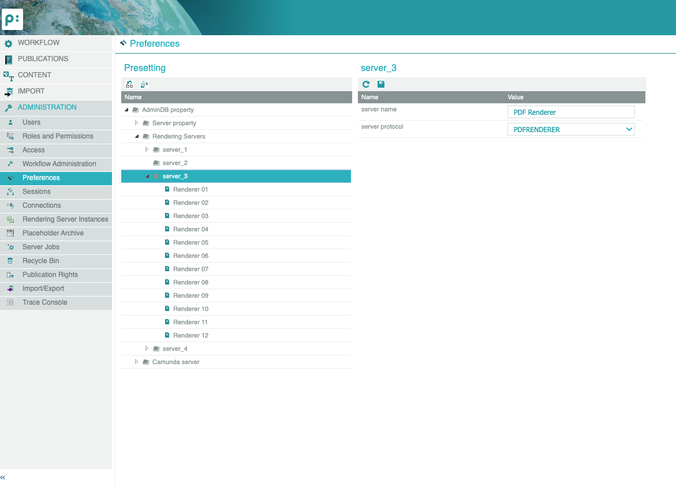Click the import presetting icon in the toolbar
The height and width of the screenshot is (487, 676).
(x=143, y=84)
